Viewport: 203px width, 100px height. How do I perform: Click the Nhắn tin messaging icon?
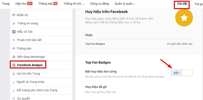[14, 15]
